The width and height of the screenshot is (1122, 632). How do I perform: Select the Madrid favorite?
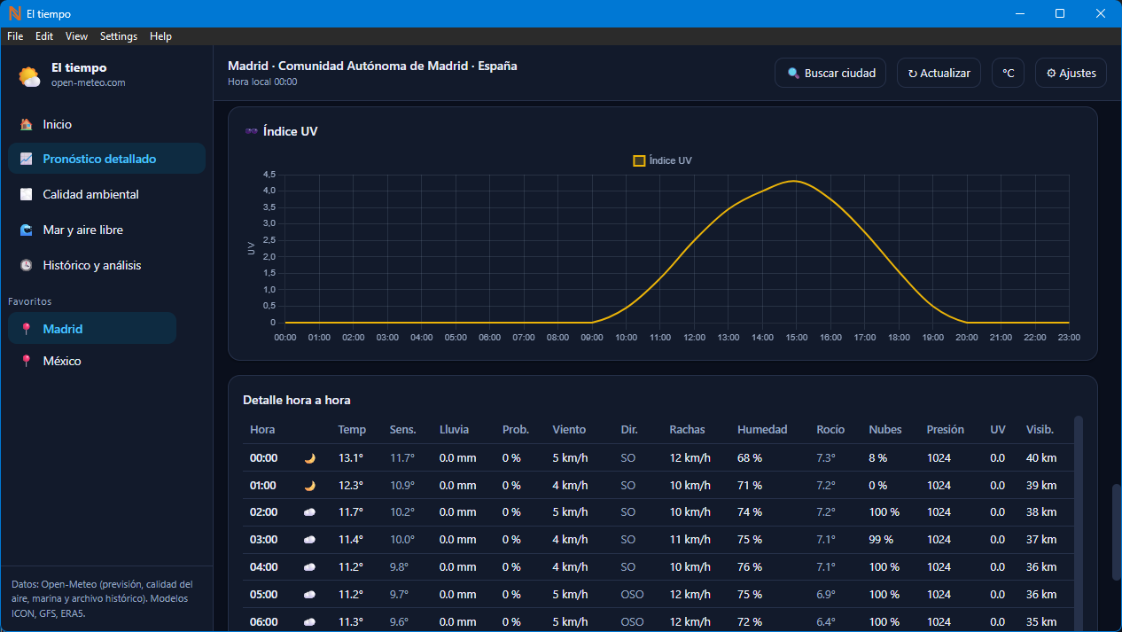[x=92, y=329]
